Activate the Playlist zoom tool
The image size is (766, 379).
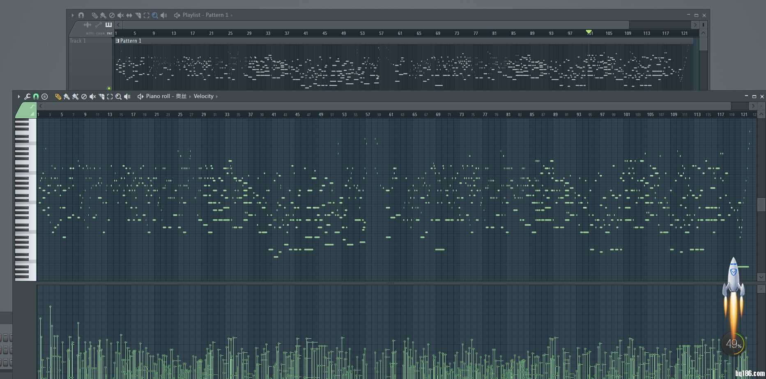point(155,15)
